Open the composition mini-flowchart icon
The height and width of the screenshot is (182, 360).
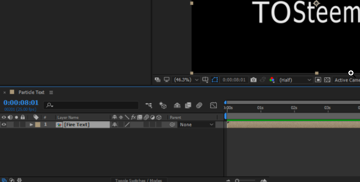point(149,105)
